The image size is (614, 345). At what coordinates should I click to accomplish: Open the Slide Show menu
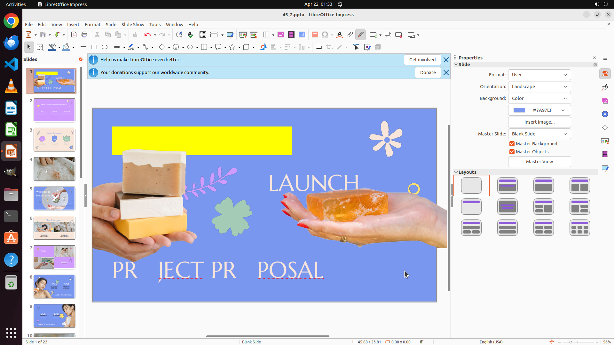tap(132, 25)
